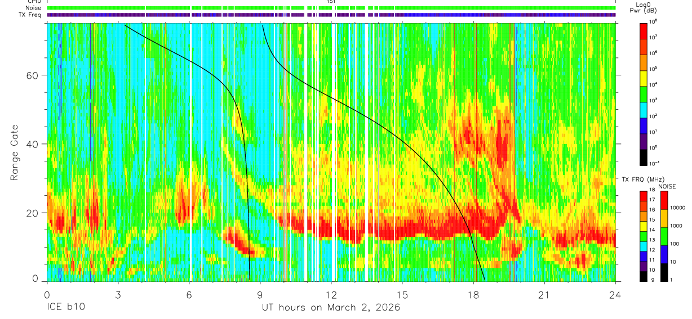Click 'UT hours on March 2, 2026' axis title

click(331, 308)
